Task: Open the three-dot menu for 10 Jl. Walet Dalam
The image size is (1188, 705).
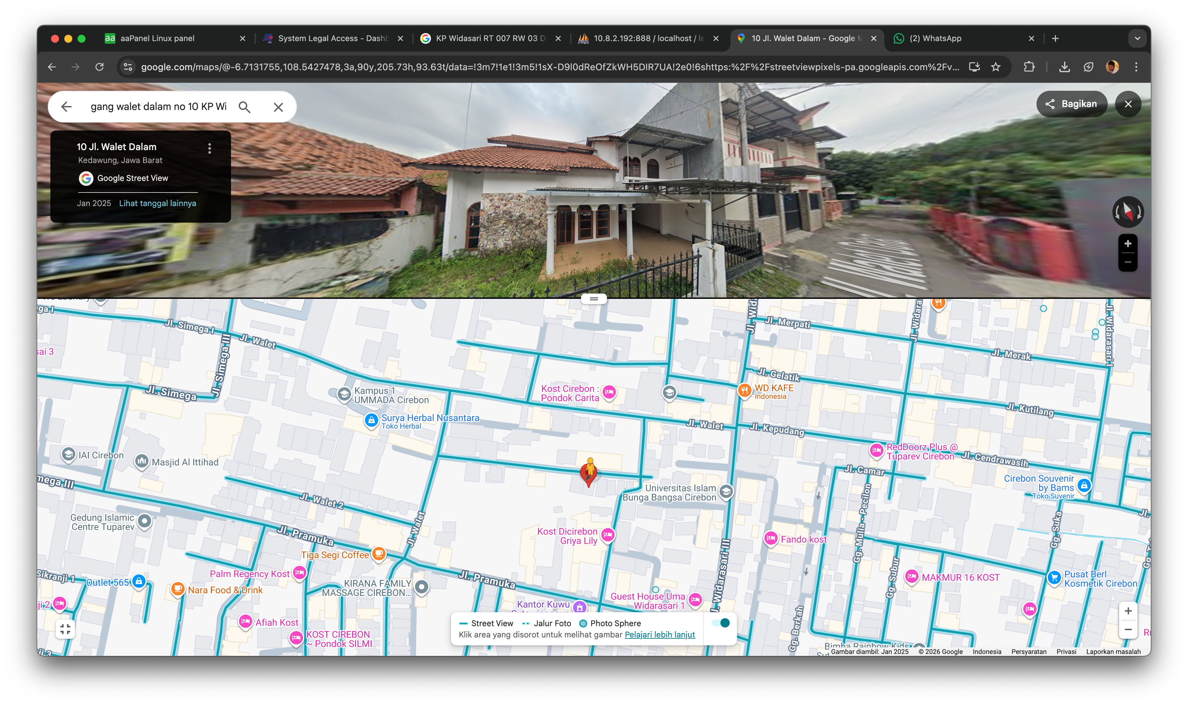Action: click(209, 148)
